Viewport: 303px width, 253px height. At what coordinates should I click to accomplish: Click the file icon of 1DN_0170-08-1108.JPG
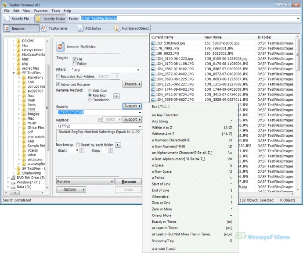pyautogui.click(x=153, y=64)
